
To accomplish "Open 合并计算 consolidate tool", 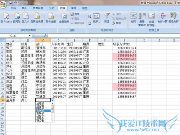I will pyautogui.click(x=162, y=18).
